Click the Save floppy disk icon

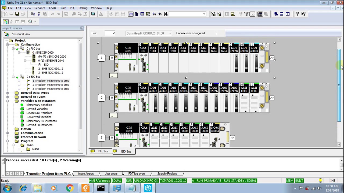coord(17,14)
